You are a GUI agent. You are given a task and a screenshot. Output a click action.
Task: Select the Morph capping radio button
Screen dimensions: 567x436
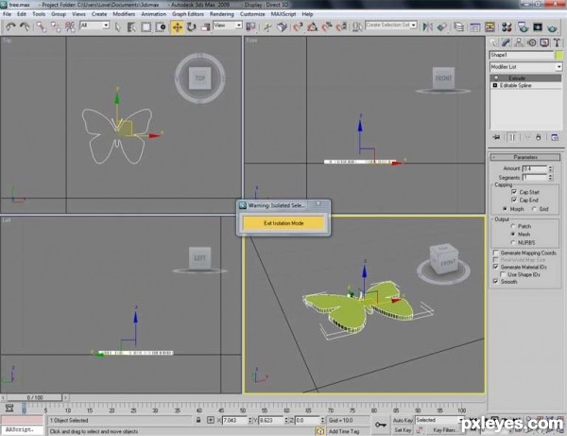pyautogui.click(x=505, y=209)
